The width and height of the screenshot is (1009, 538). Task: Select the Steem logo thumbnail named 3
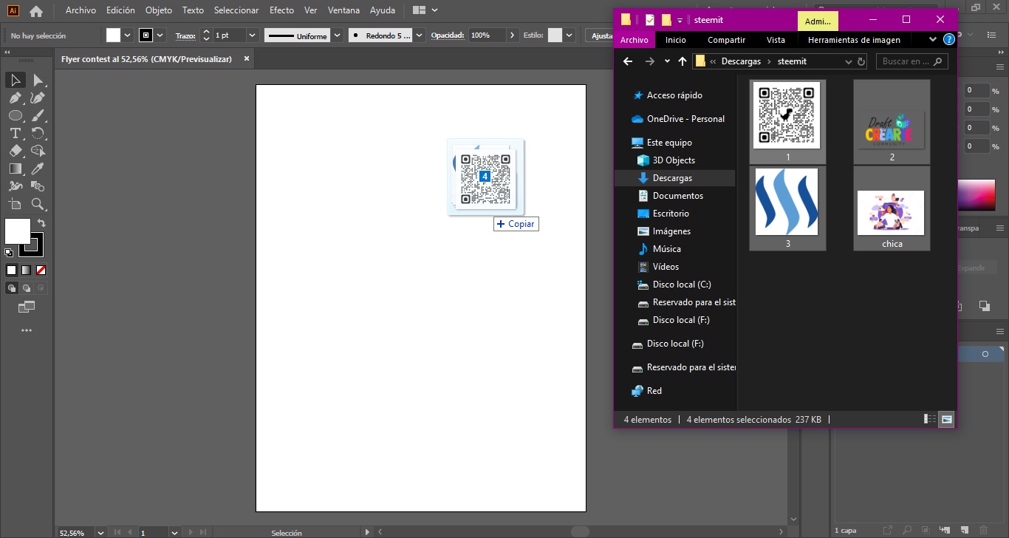pyautogui.click(x=787, y=208)
